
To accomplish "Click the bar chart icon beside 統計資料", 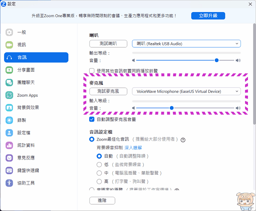I will pos(9,145).
